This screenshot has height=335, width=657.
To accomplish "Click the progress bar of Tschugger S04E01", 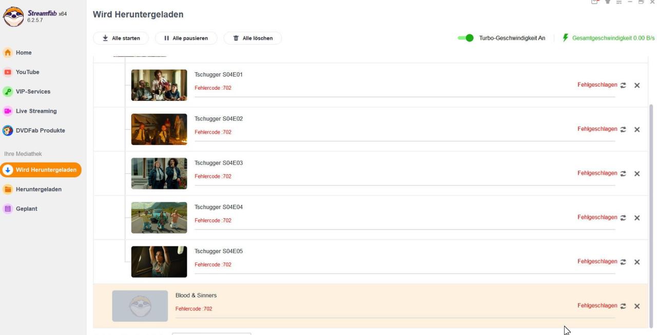I will click(x=404, y=97).
